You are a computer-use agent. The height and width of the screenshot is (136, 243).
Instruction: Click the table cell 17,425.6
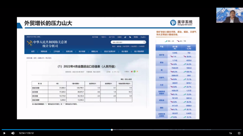click(62, 92)
